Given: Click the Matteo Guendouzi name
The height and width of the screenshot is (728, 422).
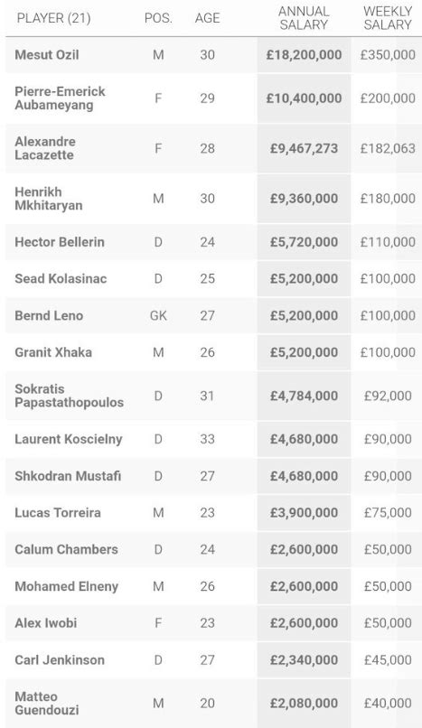Looking at the screenshot, I should (47, 703).
